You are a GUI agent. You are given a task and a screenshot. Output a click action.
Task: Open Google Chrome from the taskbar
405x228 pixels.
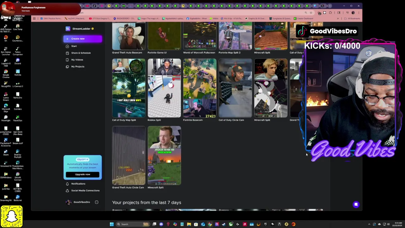[x=210, y=224]
